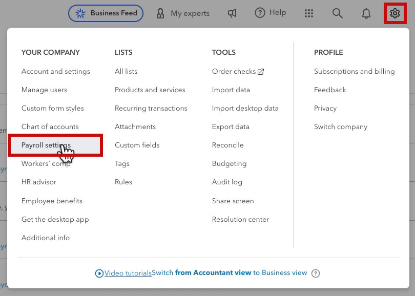The height and width of the screenshot is (296, 415).
Task: Open Rules list
Action: (123, 182)
